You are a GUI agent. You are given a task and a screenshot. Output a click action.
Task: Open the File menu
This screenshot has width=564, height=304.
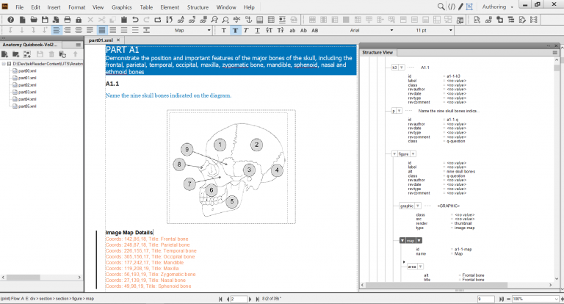[x=19, y=7]
